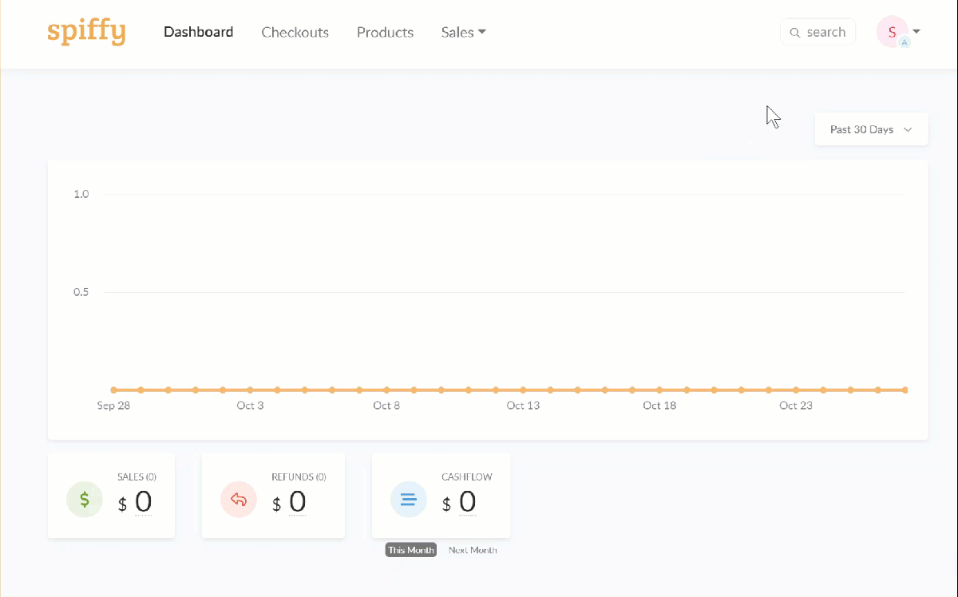Viewport: 958px width, 597px height.
Task: Expand the Sales menu dropdown
Action: tap(464, 32)
